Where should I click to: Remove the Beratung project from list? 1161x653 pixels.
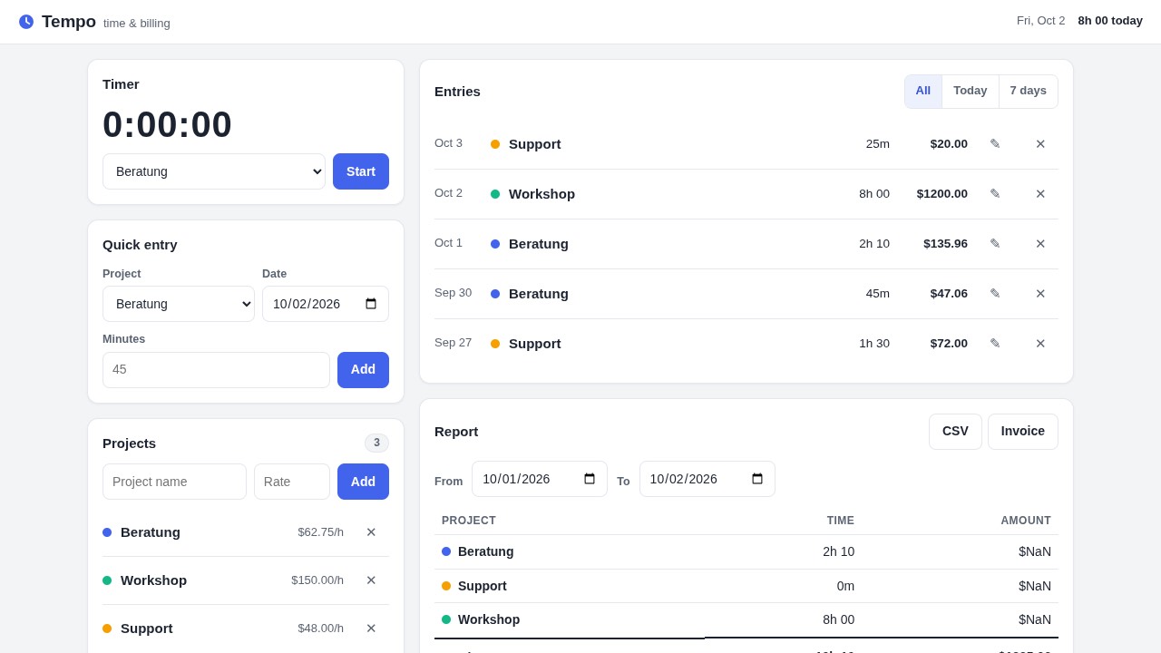tap(371, 532)
